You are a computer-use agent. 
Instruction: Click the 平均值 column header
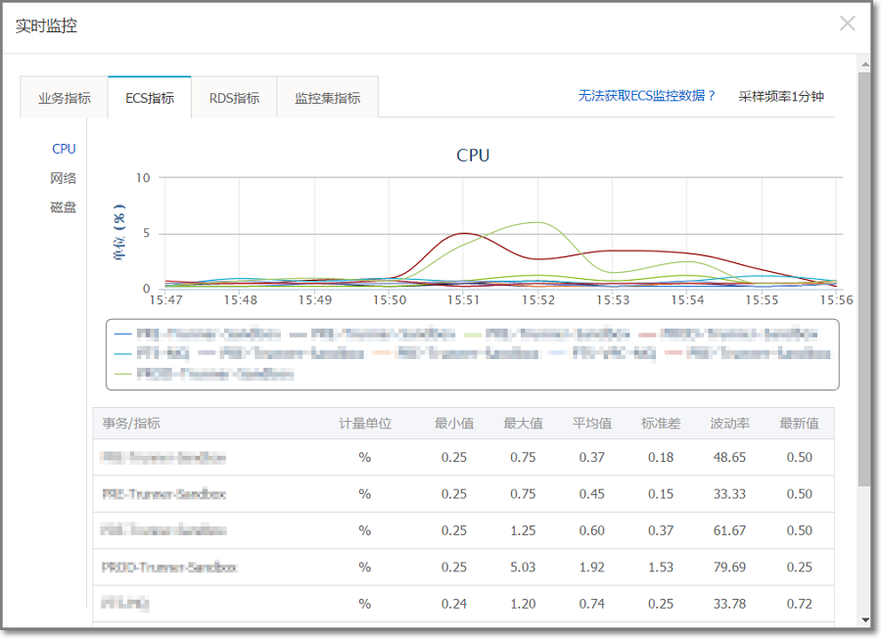click(x=592, y=423)
